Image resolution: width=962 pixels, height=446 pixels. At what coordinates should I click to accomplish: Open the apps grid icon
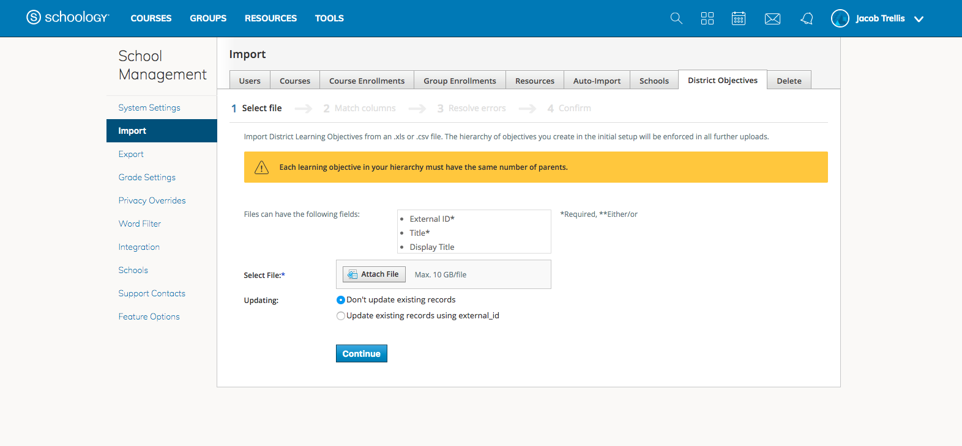click(707, 18)
